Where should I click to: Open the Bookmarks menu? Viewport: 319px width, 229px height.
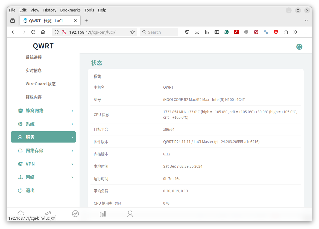tap(71, 10)
